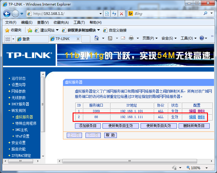Click the Read mail envelope icon
The width and height of the screenshot is (217, 173).
pos(123,38)
